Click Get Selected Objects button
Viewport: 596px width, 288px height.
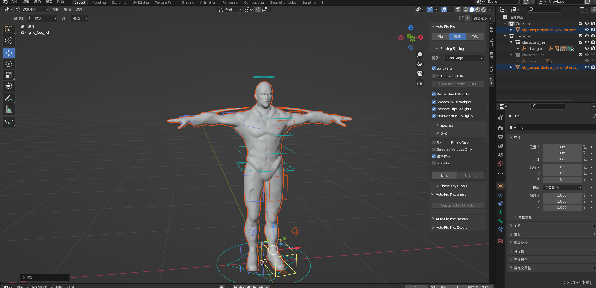[x=457, y=205]
